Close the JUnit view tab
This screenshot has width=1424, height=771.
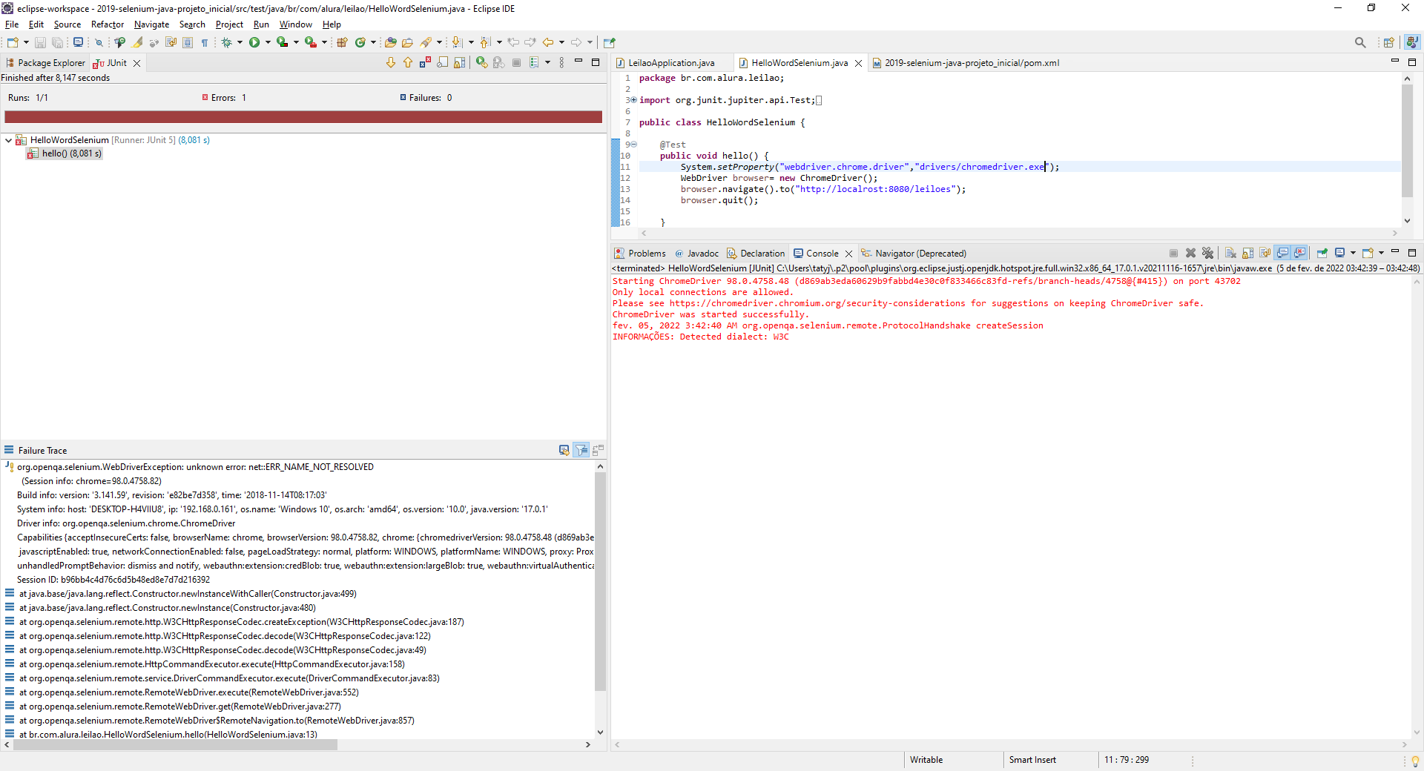point(136,63)
